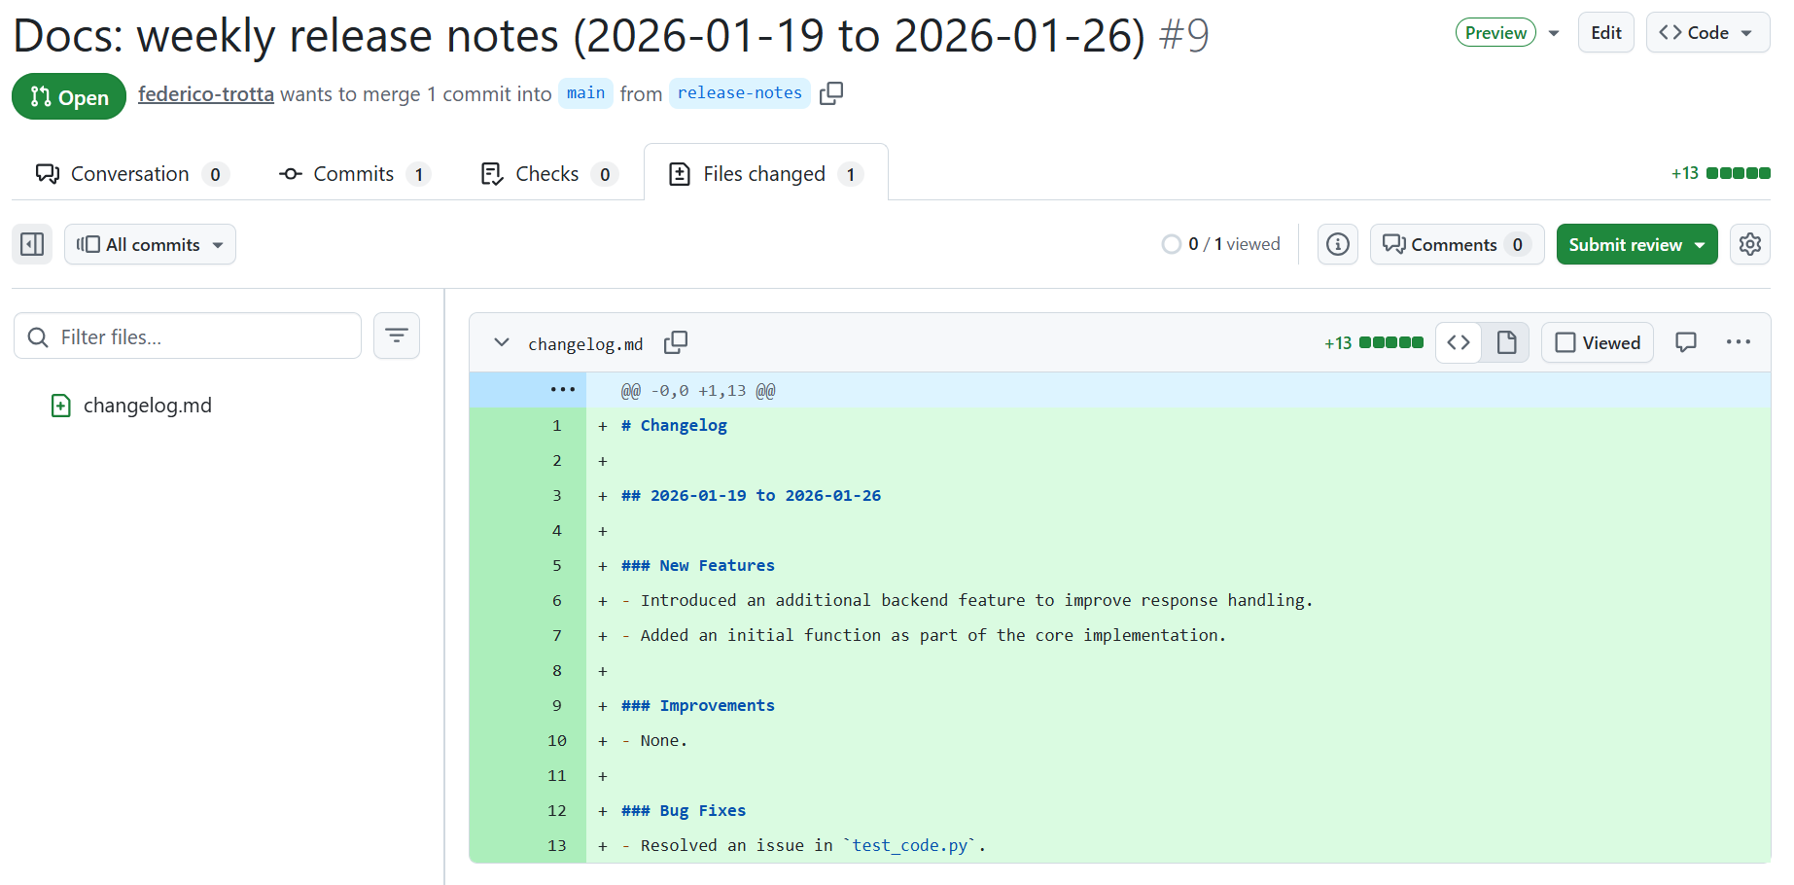Switch to the Conversation tab

(x=130, y=173)
